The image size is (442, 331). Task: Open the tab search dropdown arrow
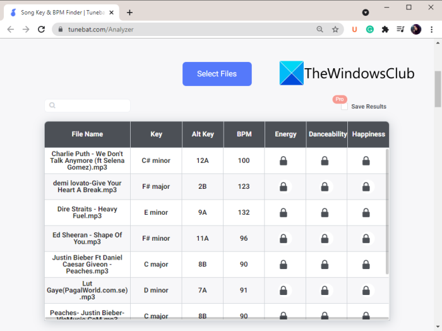[x=366, y=13]
